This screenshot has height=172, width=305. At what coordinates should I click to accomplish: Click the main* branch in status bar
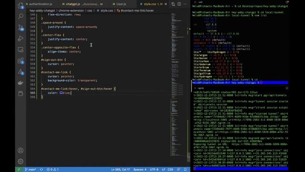pos(30,170)
